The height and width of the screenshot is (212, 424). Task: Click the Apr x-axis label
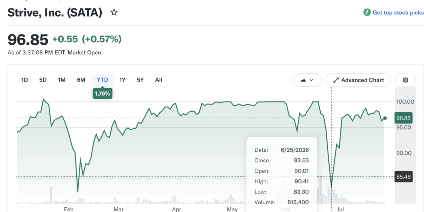177,209
